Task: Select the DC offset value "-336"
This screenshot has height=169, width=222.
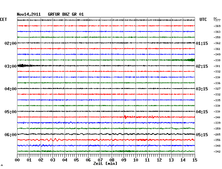Action: (x=217, y=83)
